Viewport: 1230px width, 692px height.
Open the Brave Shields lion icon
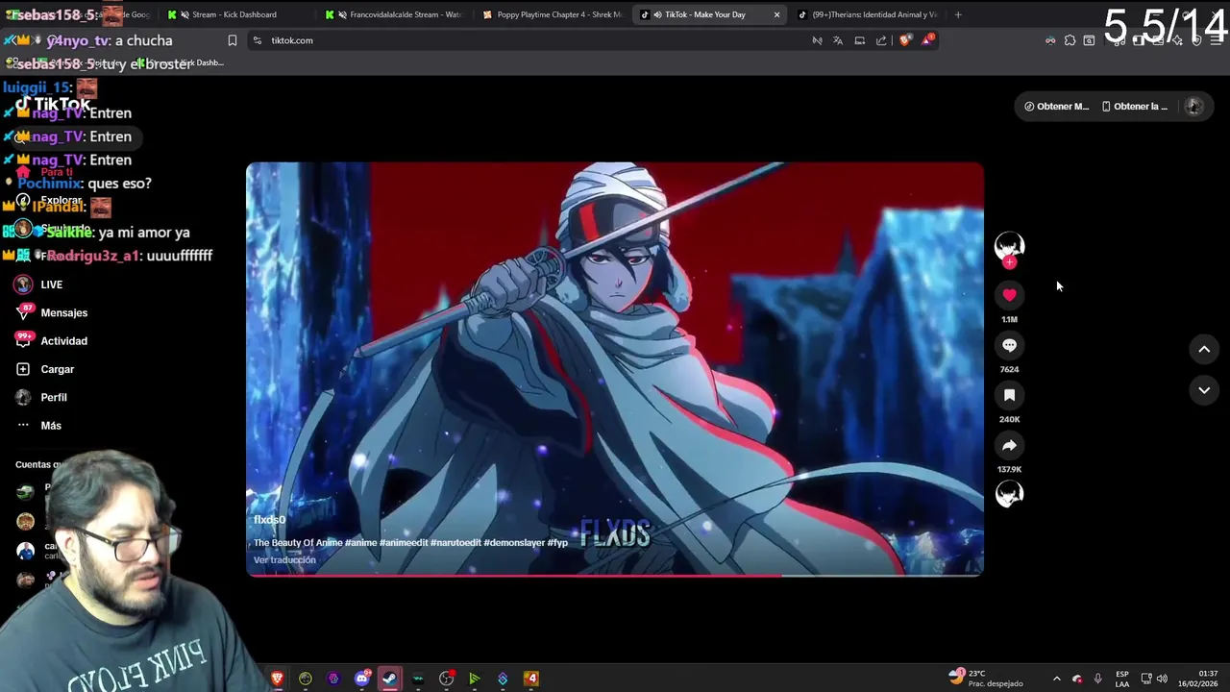(904, 40)
